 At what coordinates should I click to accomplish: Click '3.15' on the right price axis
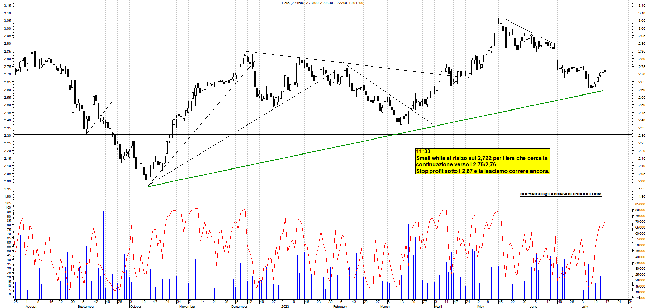[x=642, y=5]
